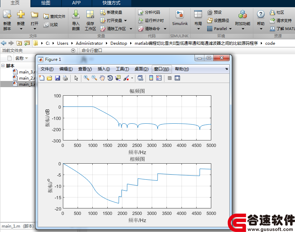Expand New (新建) dropdown arrow
The height and width of the screenshot is (232, 295).
click(x=21, y=29)
